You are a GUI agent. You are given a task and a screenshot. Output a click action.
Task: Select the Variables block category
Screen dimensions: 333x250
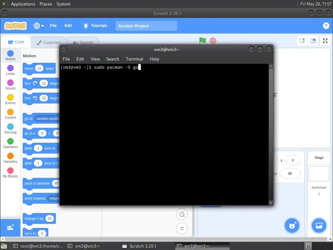coord(10,158)
